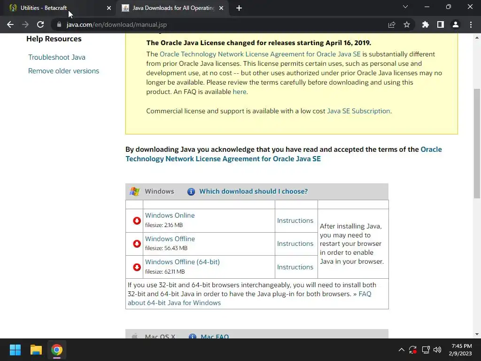This screenshot has height=361, width=481.
Task: Click the Help Resources heading
Action: click(x=54, y=39)
